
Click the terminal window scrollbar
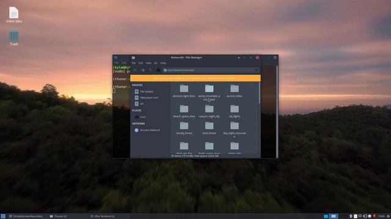(277, 111)
